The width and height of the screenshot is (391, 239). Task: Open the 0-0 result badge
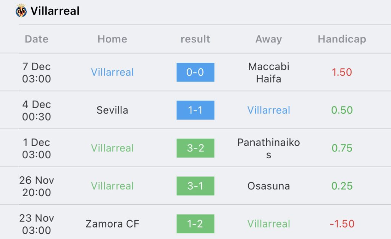tap(195, 72)
